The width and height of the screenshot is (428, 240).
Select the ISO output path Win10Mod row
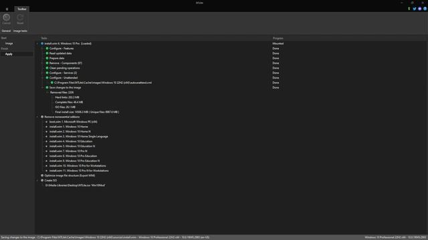[75, 185]
